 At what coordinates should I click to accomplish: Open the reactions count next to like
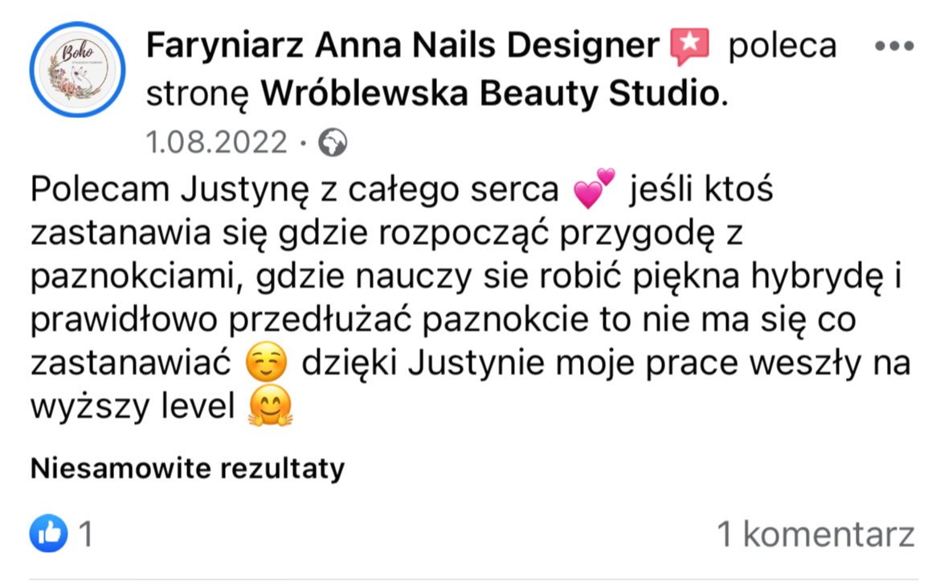86,534
